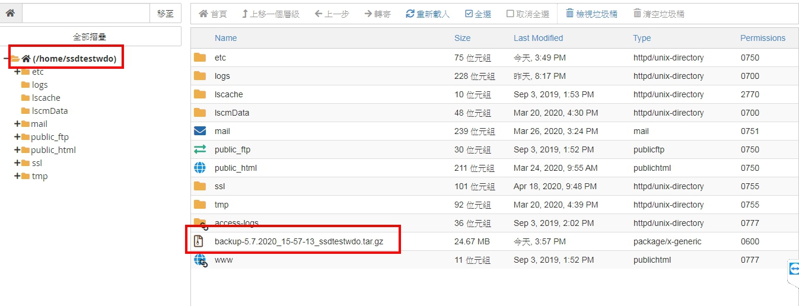Image resolution: width=799 pixels, height=306 pixels.
Task: Expand the public_html tree node
Action: pos(17,150)
